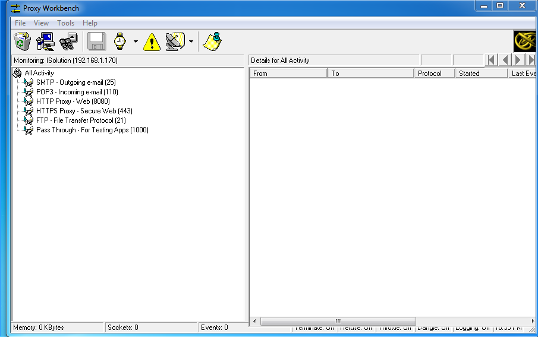Sort by the From column header
Viewport: 538px width, 337px height.
tap(288, 74)
